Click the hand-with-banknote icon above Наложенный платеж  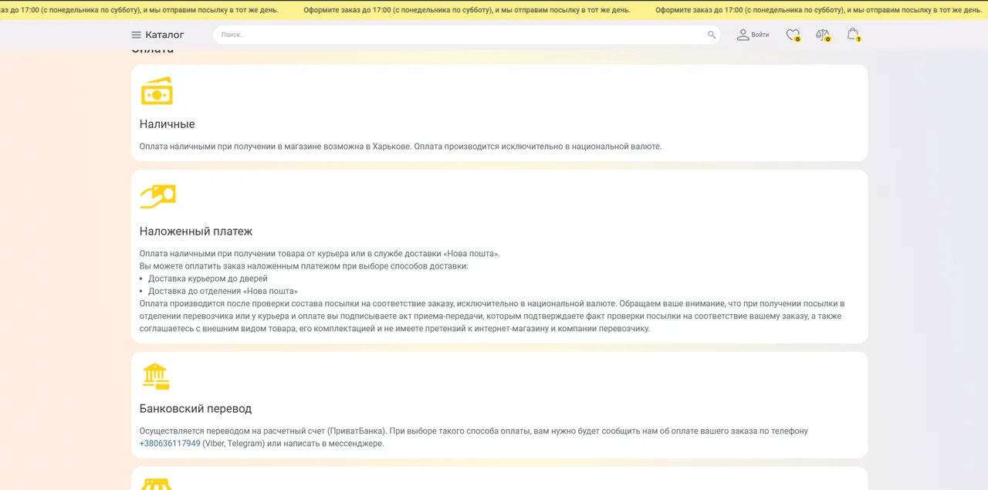(157, 196)
